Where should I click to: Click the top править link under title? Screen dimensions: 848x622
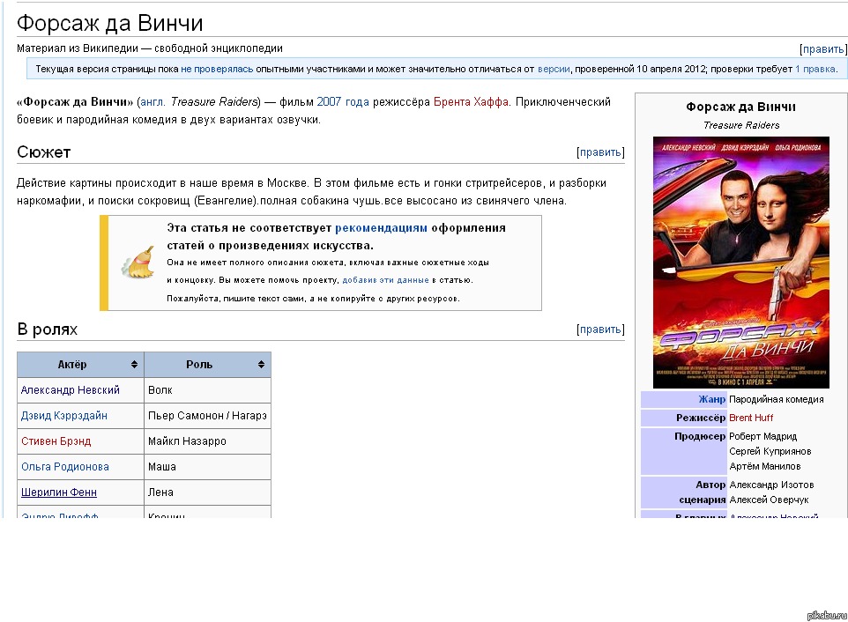pos(822,49)
